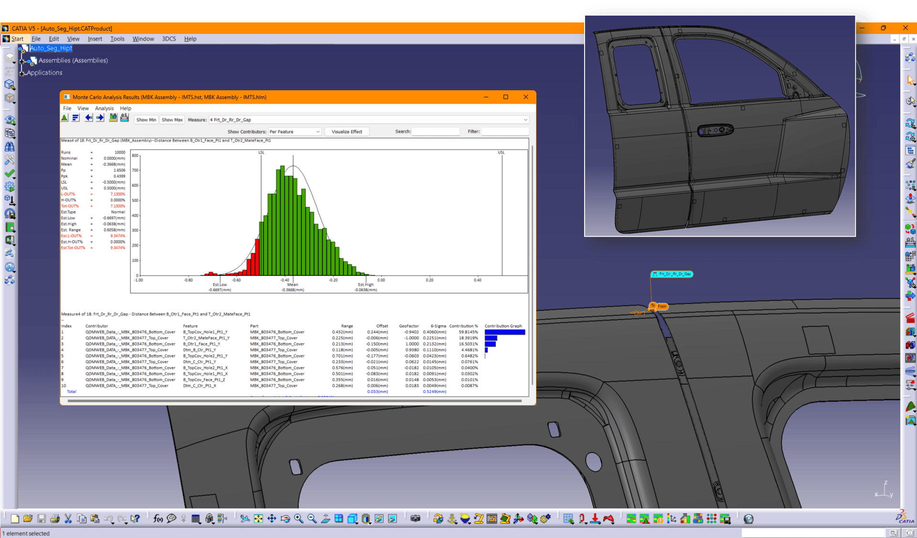Click the yellow gear icon in bottom toolbar
The image size is (917, 538).
point(546,519)
